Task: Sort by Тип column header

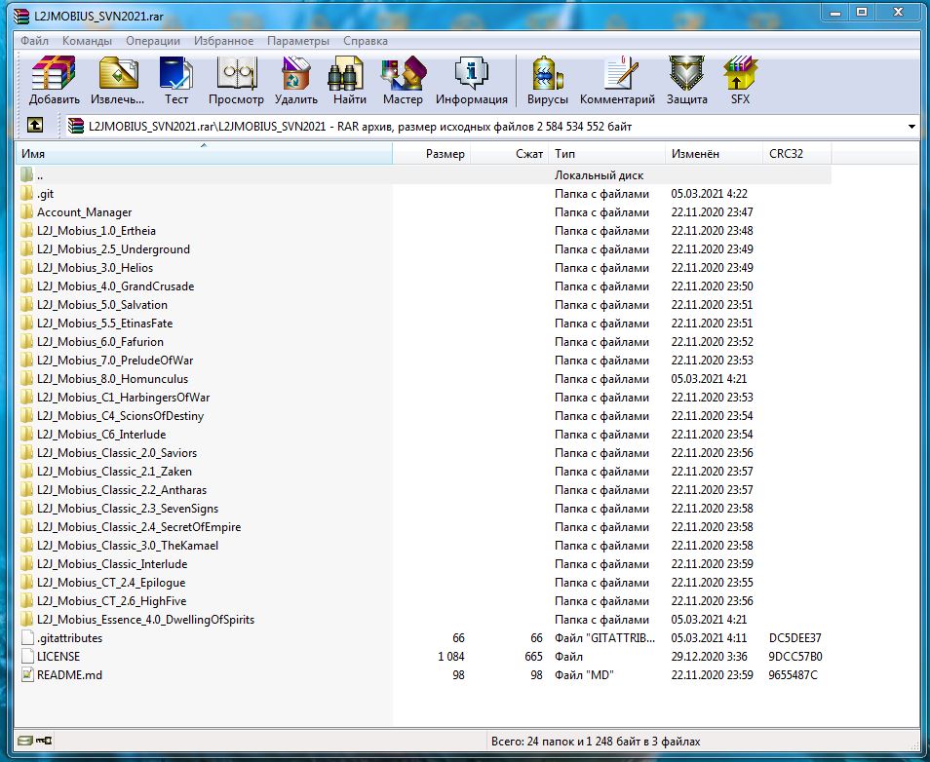Action: pos(607,154)
